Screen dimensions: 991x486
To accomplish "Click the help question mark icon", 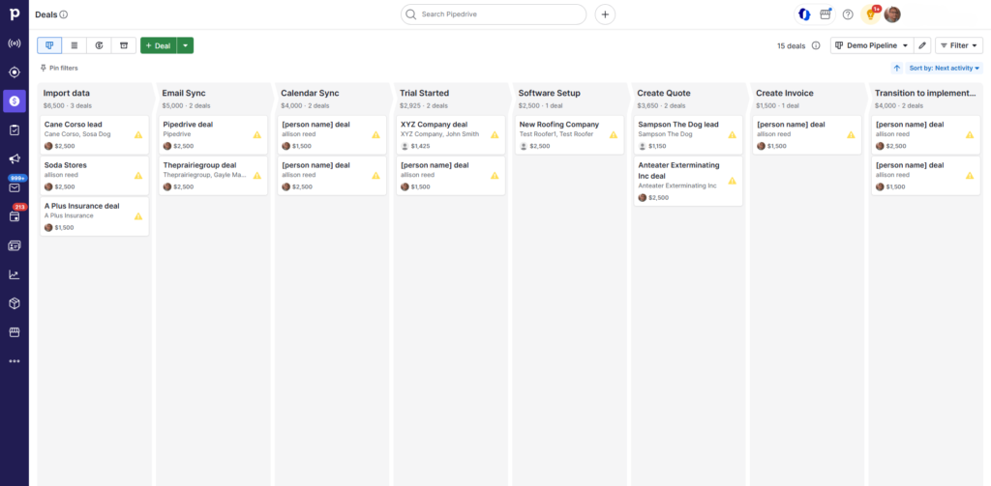I will click(x=848, y=14).
